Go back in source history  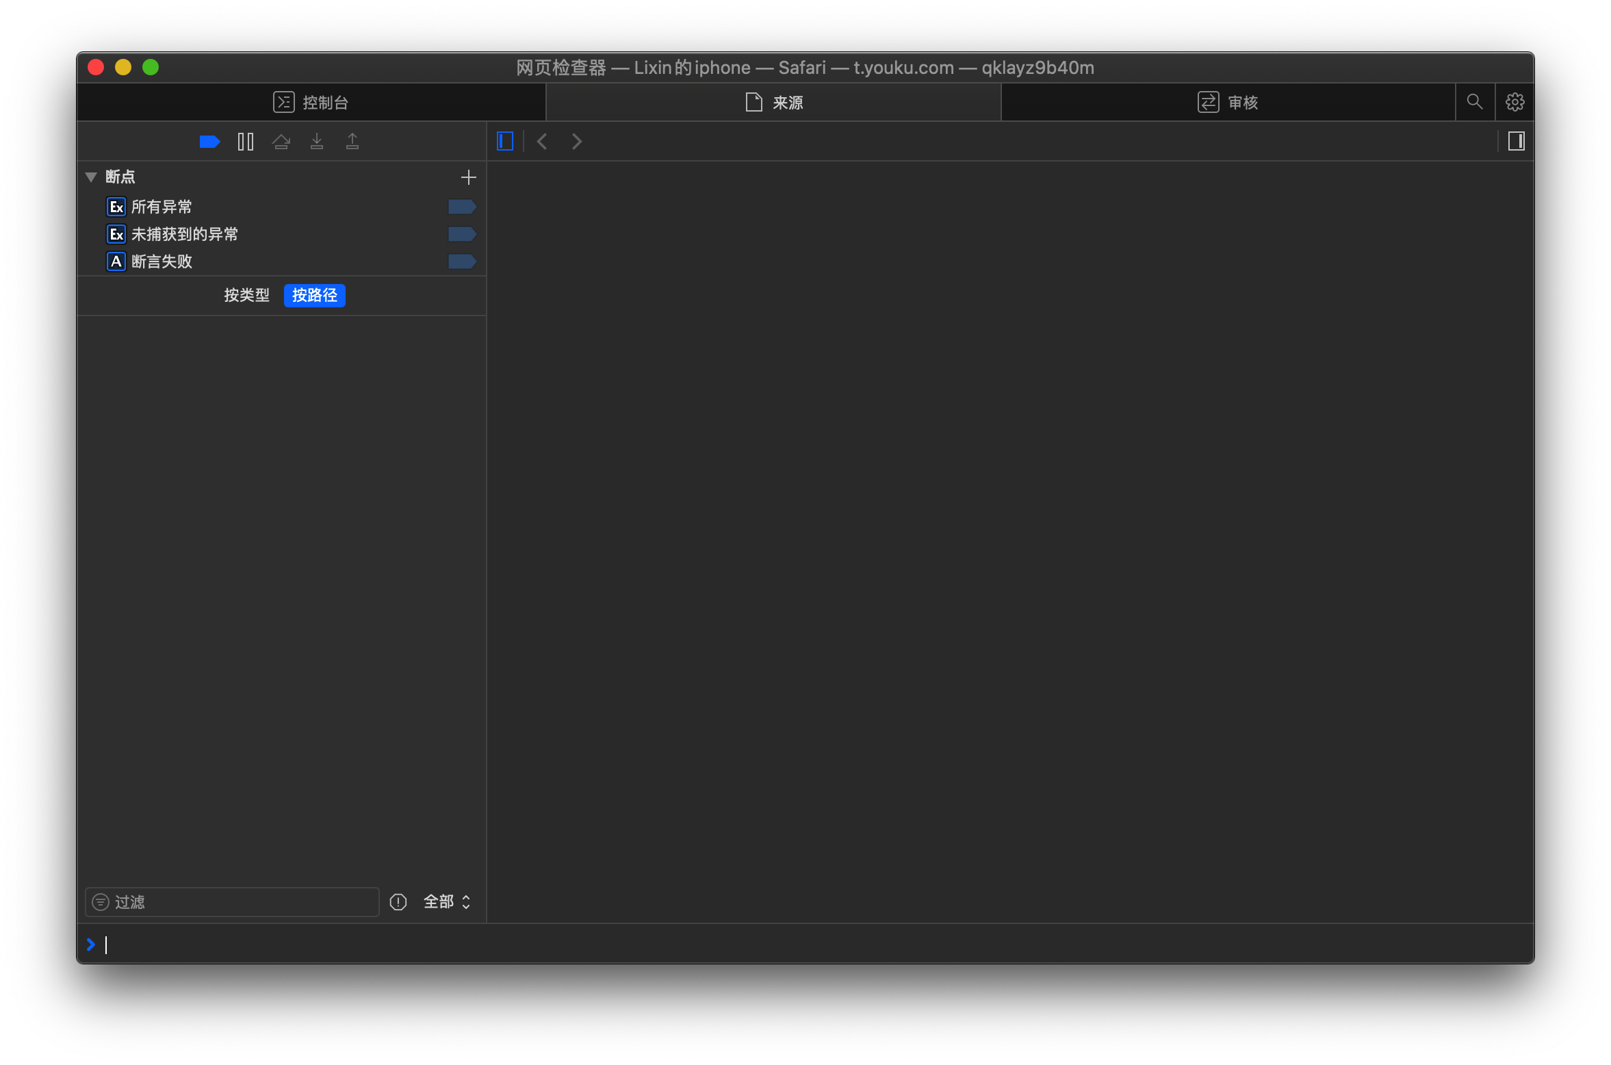coord(542,142)
